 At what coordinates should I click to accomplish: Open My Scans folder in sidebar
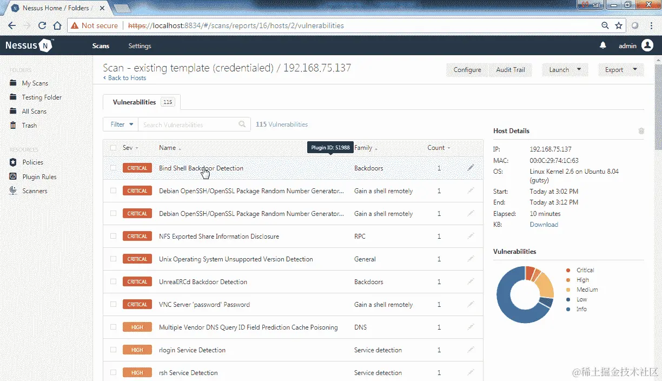click(35, 83)
